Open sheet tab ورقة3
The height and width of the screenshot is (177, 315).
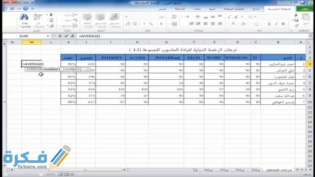coord(224,170)
